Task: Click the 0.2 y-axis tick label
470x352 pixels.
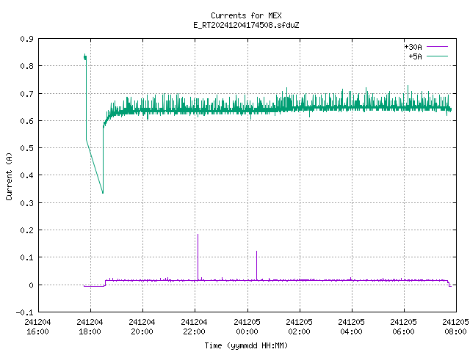Action: [x=26, y=230]
